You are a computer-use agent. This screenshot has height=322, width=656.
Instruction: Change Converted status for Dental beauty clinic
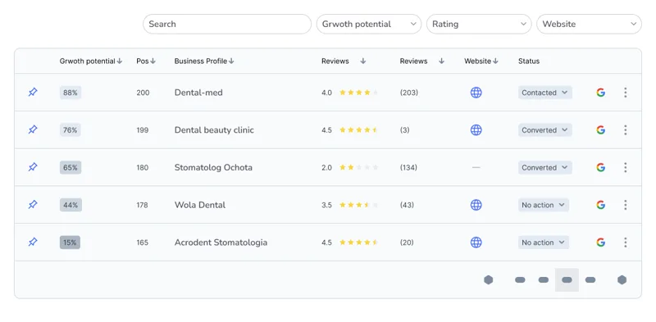click(545, 130)
